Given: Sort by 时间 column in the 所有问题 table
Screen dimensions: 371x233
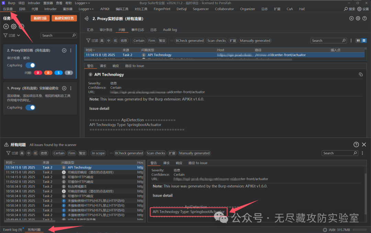Looking at the screenshot, I should (23, 162).
